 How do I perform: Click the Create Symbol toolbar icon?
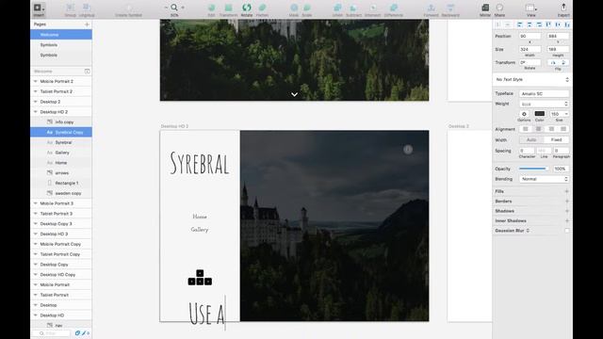tap(129, 8)
